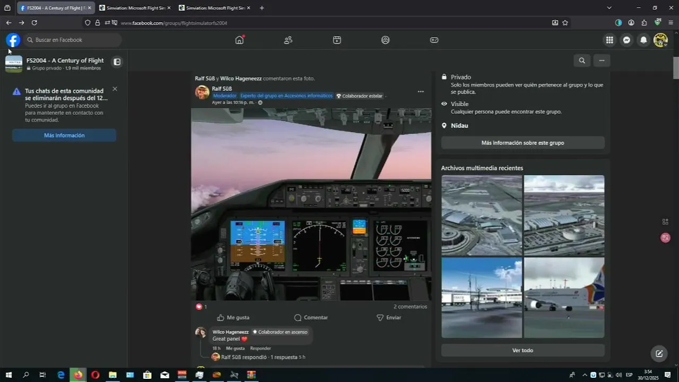Open the ESP language selector
This screenshot has height=382, width=679.
tap(629, 375)
